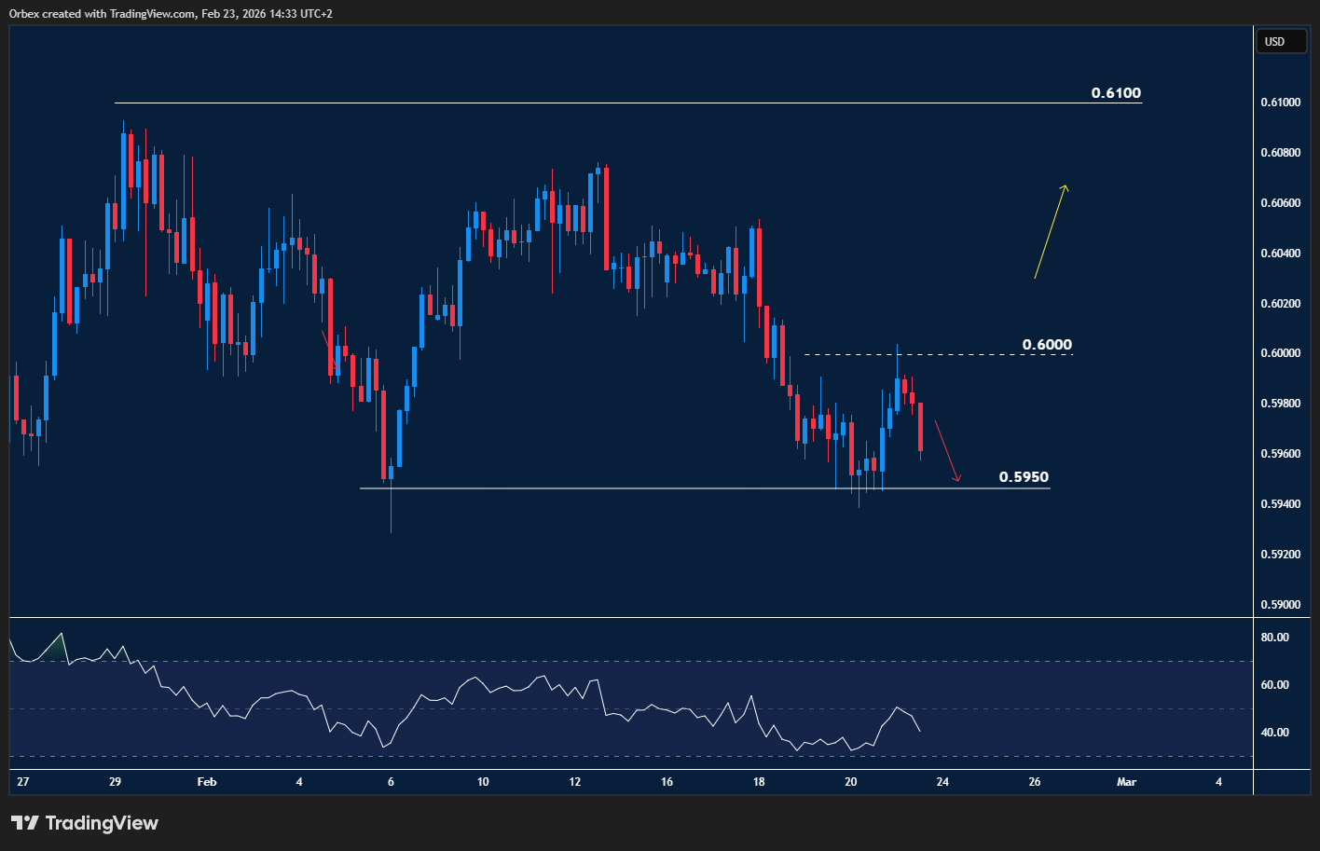Select the yellow upward projection arrow

pyautogui.click(x=1051, y=232)
